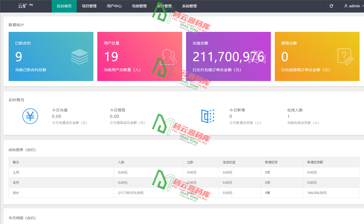Click the users icon on 用户总量 card
Viewport: 364px width, 224px height.
[168, 57]
